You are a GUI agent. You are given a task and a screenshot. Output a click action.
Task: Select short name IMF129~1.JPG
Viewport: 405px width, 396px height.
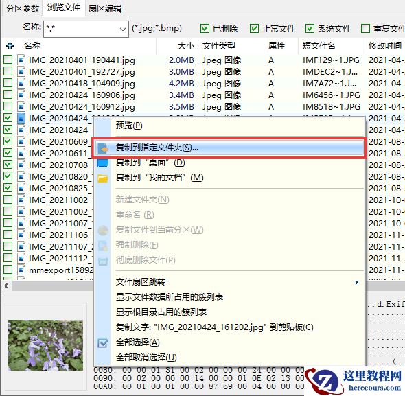point(331,60)
